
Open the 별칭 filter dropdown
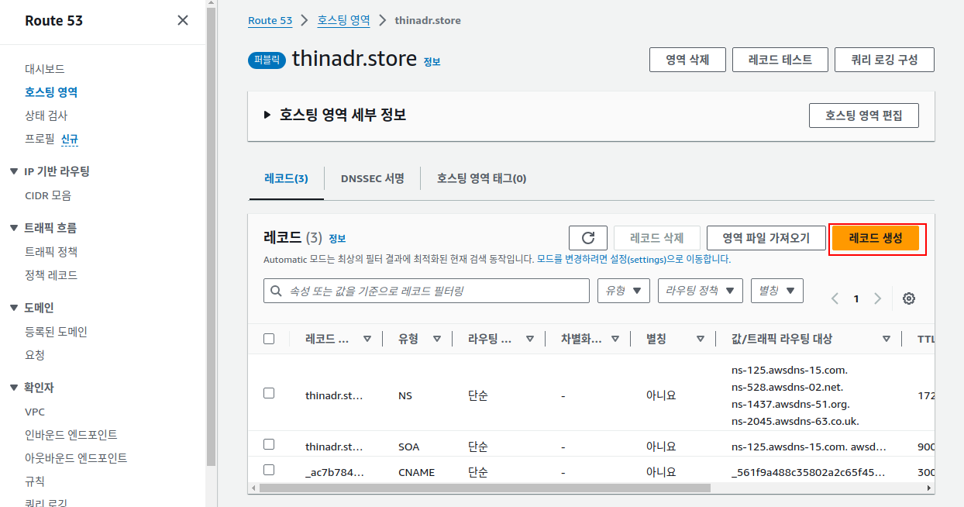[x=777, y=291]
